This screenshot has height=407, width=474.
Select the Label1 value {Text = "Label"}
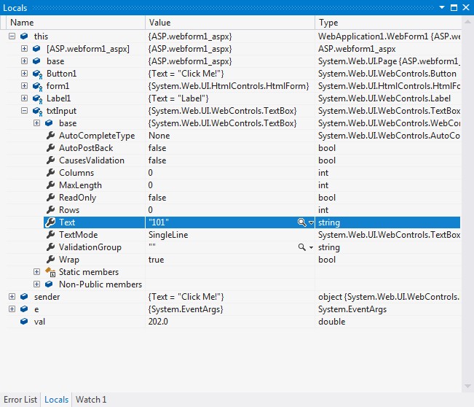click(178, 98)
